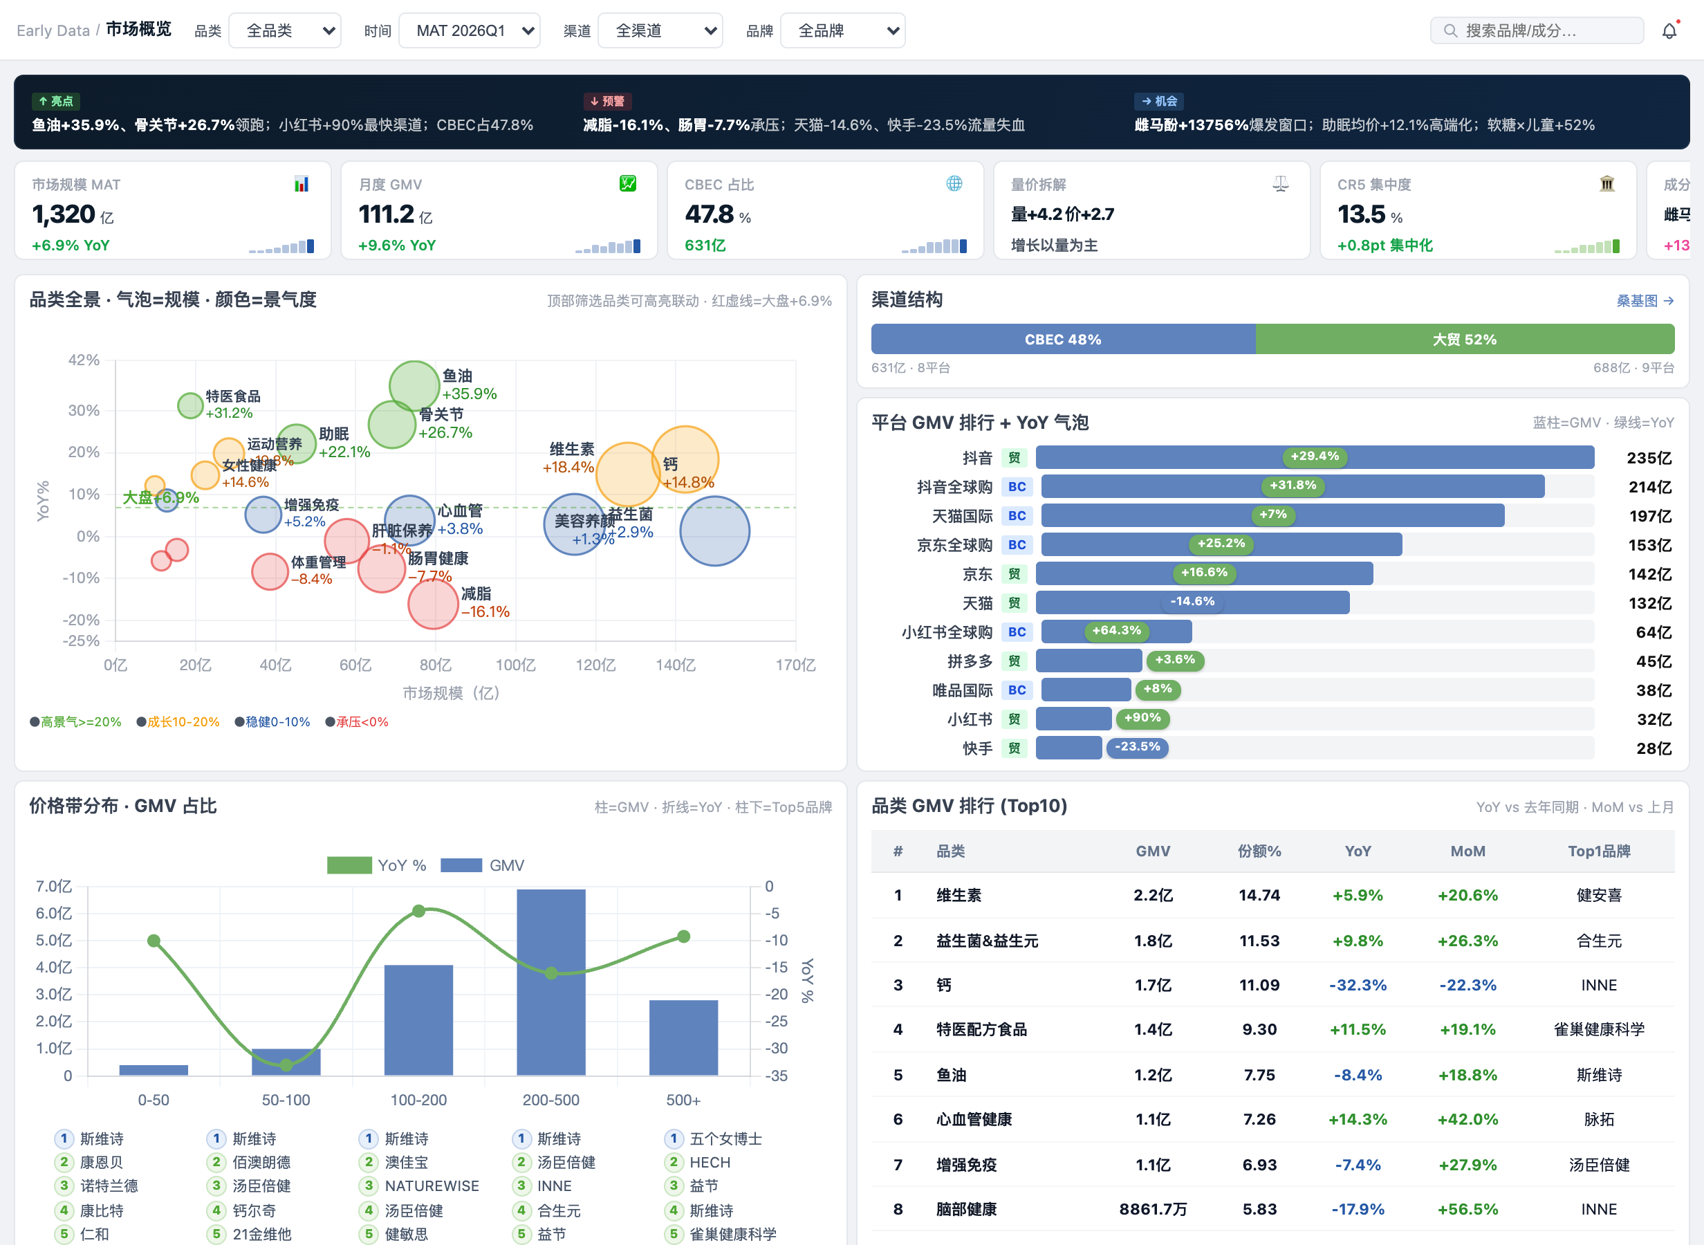Select the 维生素 row in category ranking

1272,895
